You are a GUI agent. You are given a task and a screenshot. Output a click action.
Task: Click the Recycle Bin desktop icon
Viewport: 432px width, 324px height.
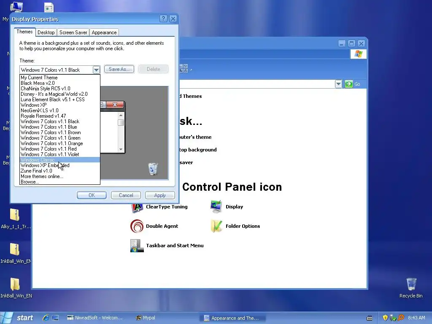click(411, 284)
